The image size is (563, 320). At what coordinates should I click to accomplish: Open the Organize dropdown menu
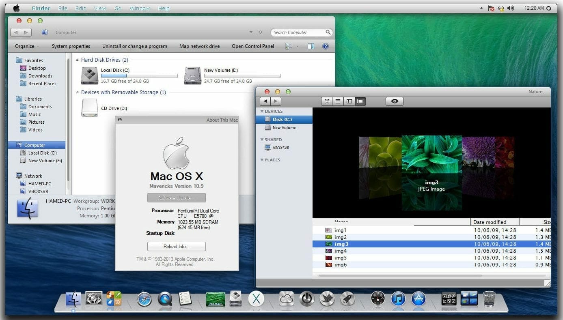point(27,46)
